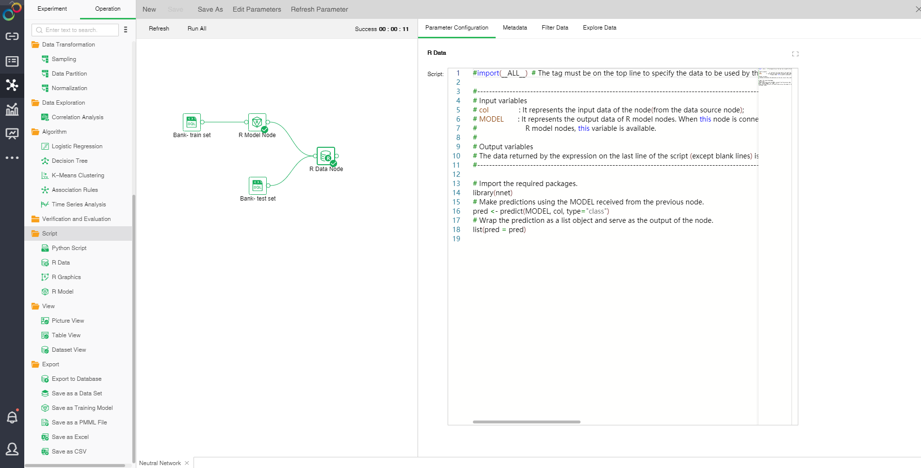Select the Save as Excel icon
The height and width of the screenshot is (468, 921).
pyautogui.click(x=45, y=437)
